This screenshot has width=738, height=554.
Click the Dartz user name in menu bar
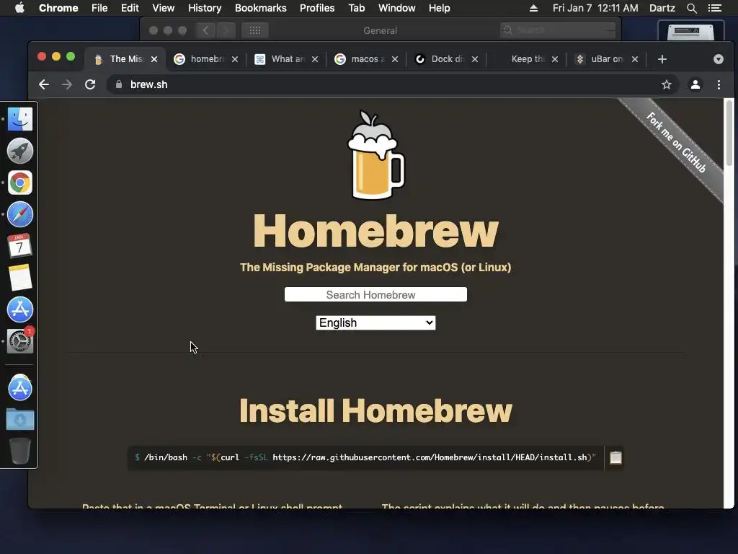pyautogui.click(x=662, y=8)
